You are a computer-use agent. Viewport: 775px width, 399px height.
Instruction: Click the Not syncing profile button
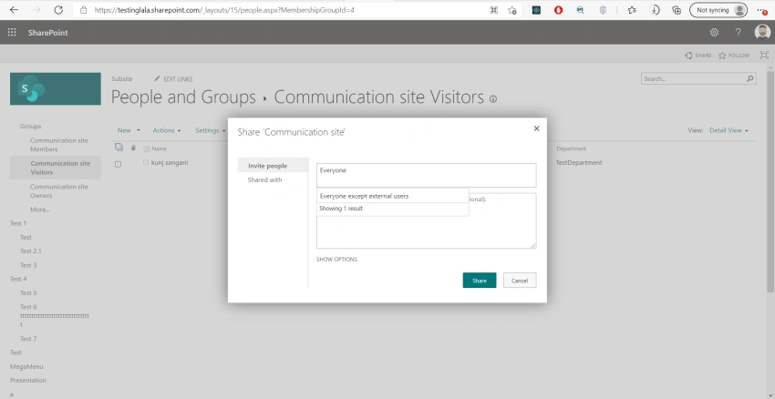point(718,10)
